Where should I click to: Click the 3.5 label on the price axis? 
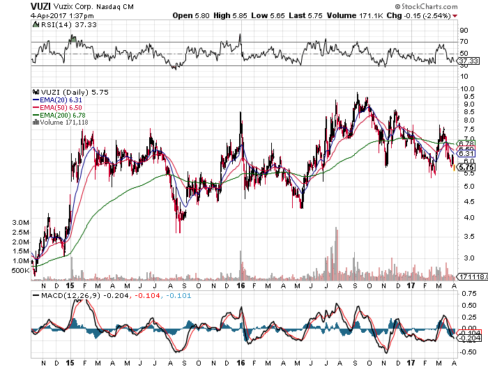[x=468, y=237]
